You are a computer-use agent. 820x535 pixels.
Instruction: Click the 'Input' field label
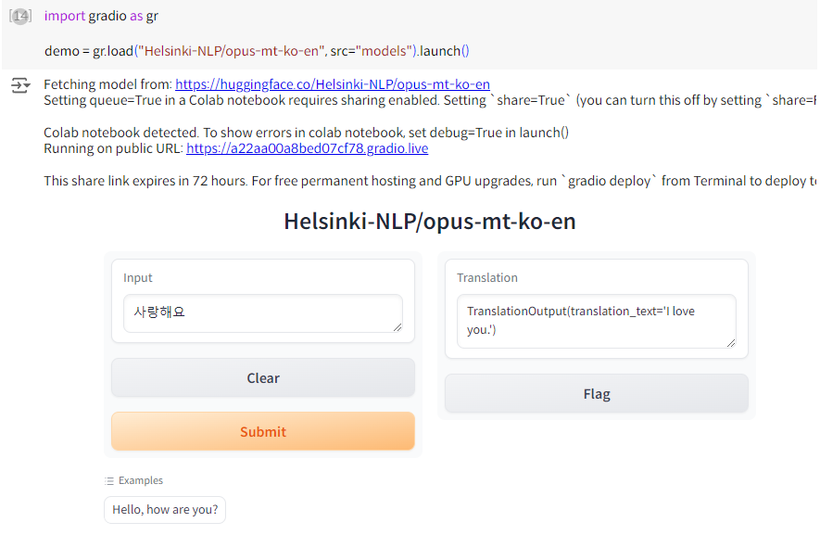(137, 278)
